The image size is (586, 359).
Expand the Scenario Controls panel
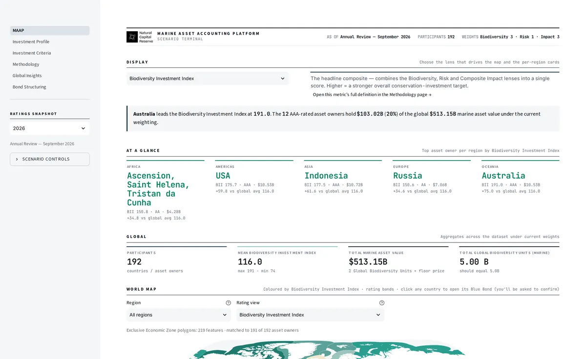pos(50,159)
